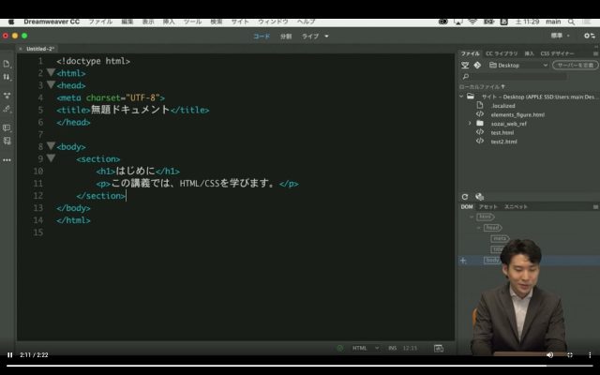Select the Untitled-2 document tab
This screenshot has height=375, width=600.
pyautogui.click(x=40, y=49)
